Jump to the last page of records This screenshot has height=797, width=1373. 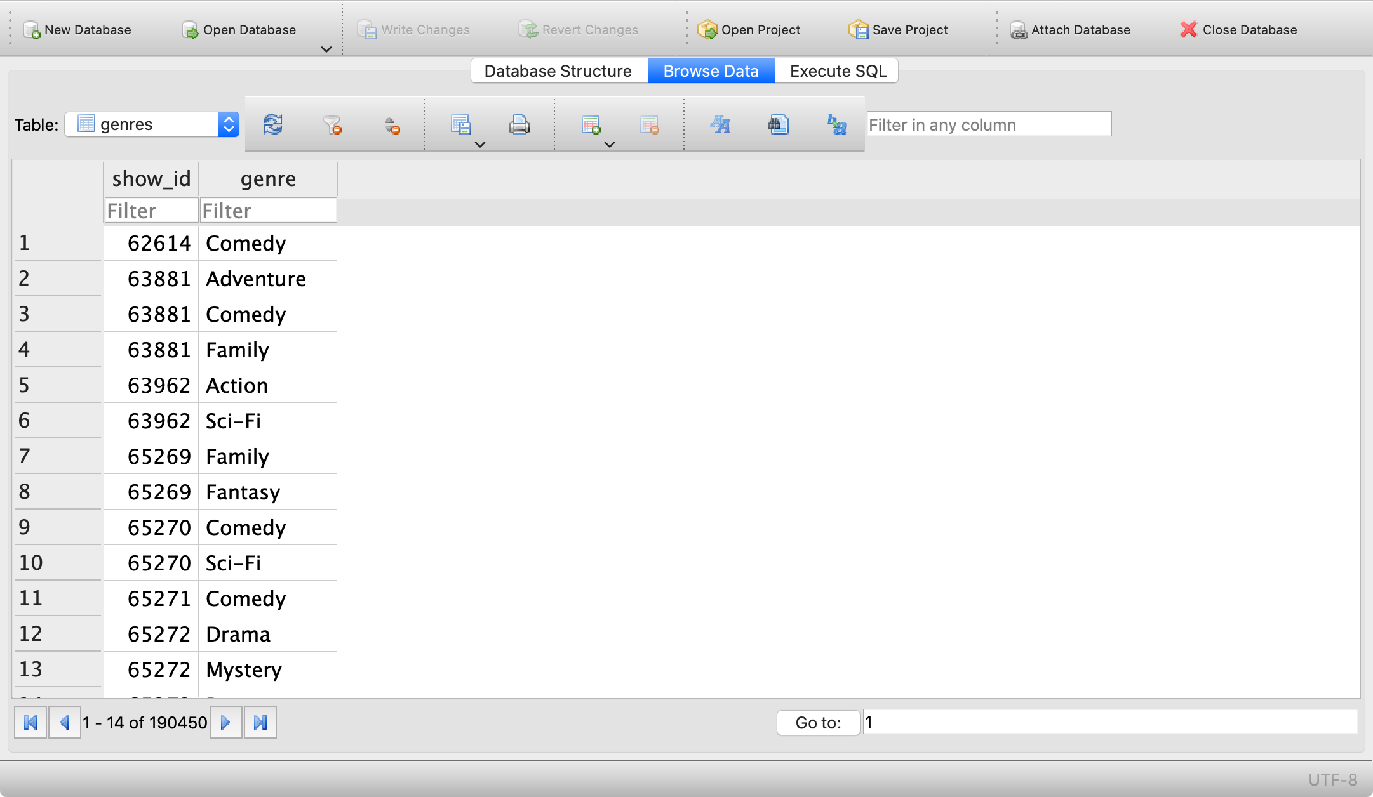click(260, 721)
